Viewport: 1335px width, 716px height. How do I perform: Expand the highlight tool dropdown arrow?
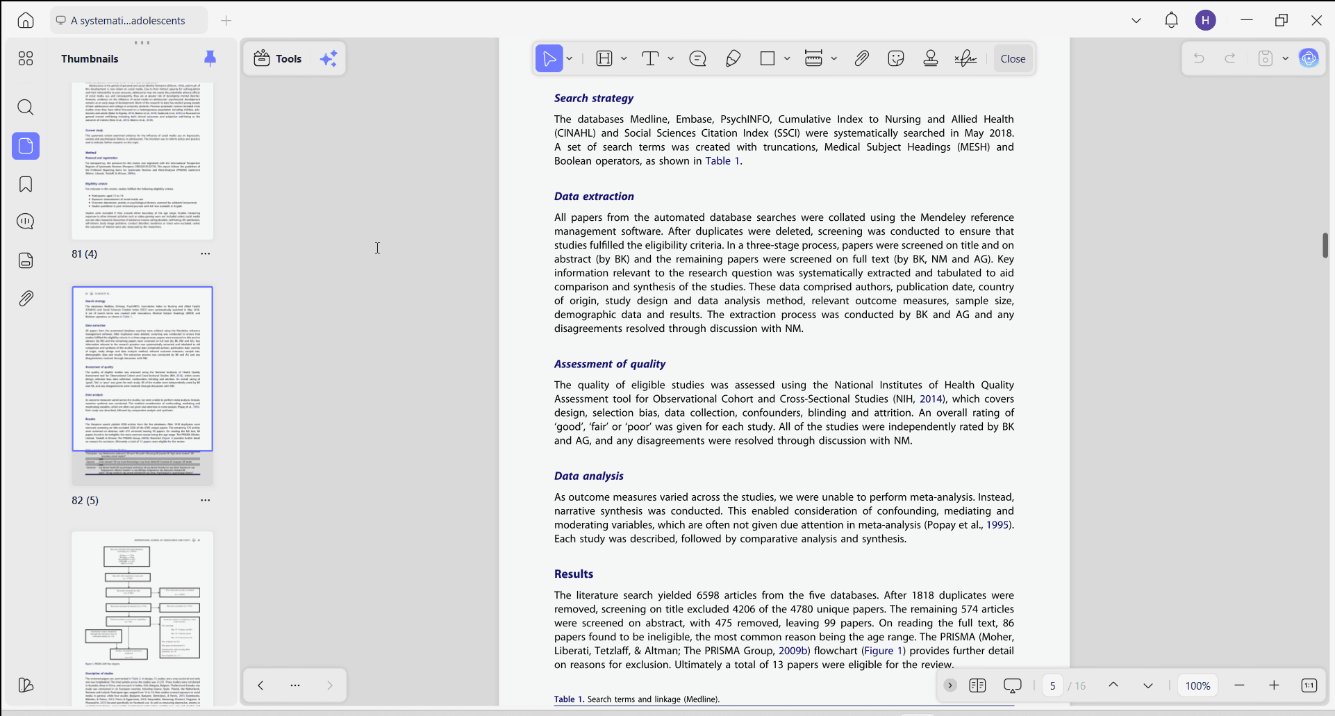click(x=624, y=58)
